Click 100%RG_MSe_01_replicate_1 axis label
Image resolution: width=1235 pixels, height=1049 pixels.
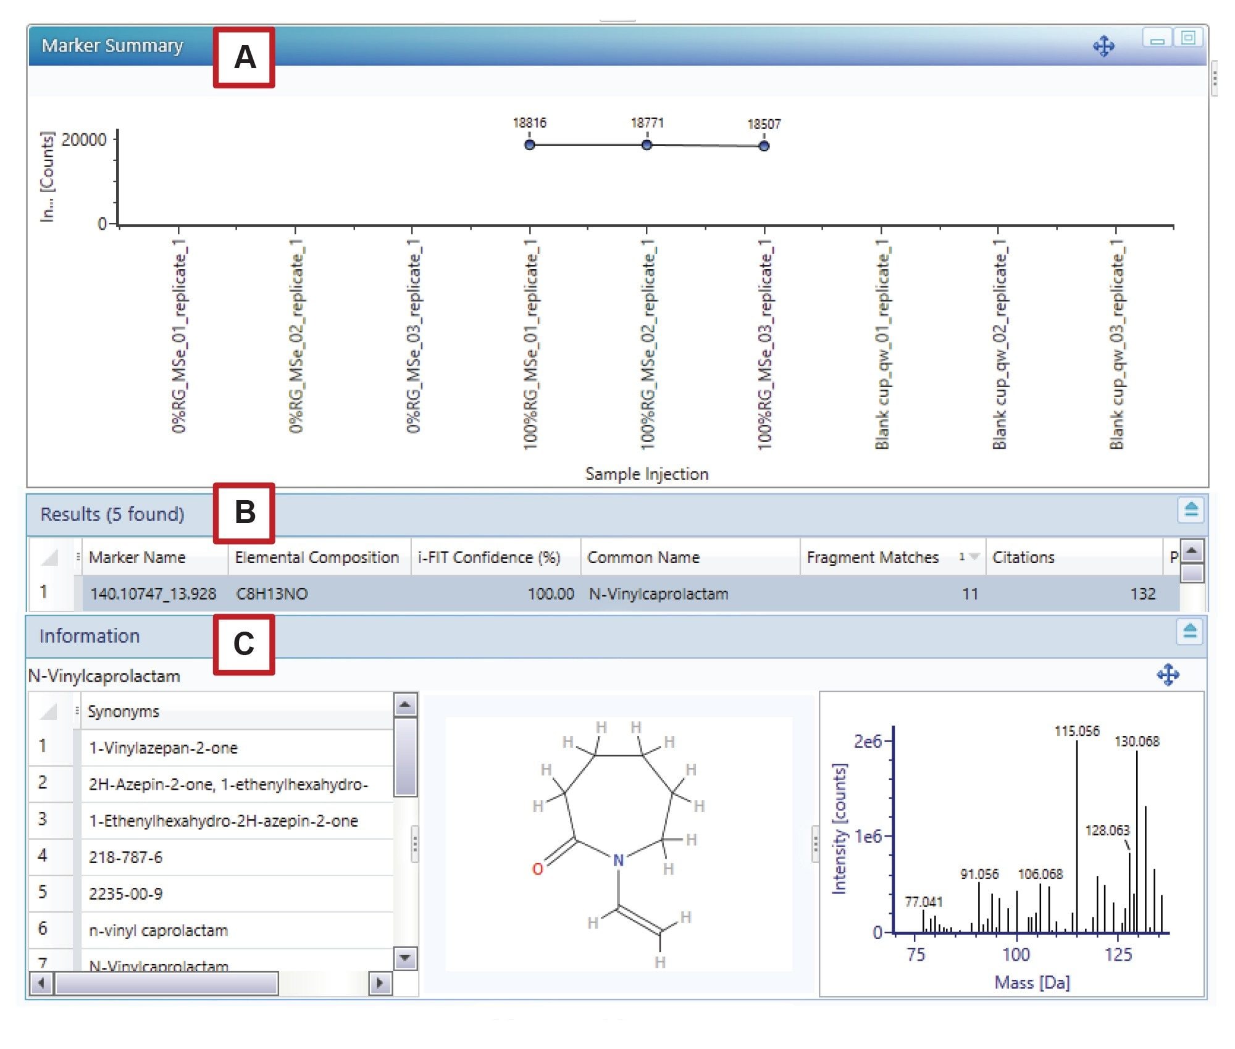pyautogui.click(x=531, y=345)
